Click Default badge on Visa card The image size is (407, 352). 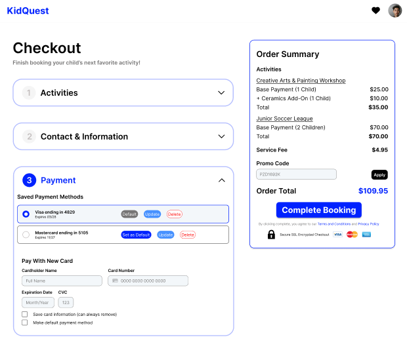(129, 214)
